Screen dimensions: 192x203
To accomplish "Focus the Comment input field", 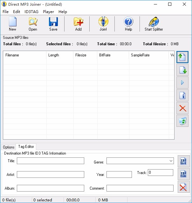I will point(140,188).
